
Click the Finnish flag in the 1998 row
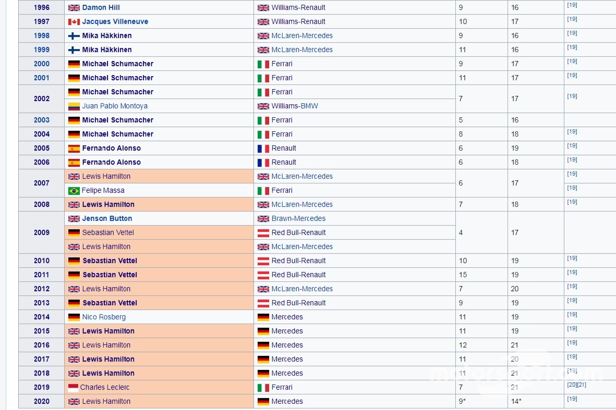[x=74, y=36]
